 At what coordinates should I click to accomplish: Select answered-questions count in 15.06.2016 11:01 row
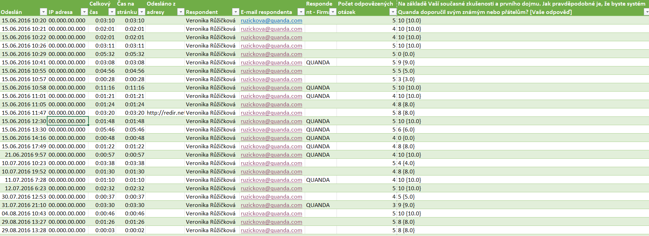tap(367, 96)
